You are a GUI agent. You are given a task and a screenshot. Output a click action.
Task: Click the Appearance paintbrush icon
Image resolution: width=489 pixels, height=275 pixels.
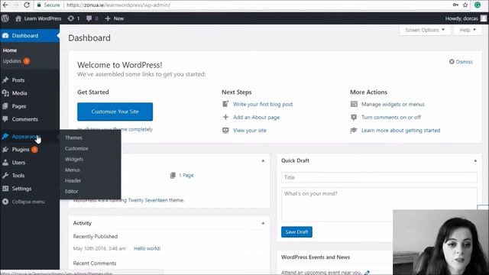click(5, 137)
